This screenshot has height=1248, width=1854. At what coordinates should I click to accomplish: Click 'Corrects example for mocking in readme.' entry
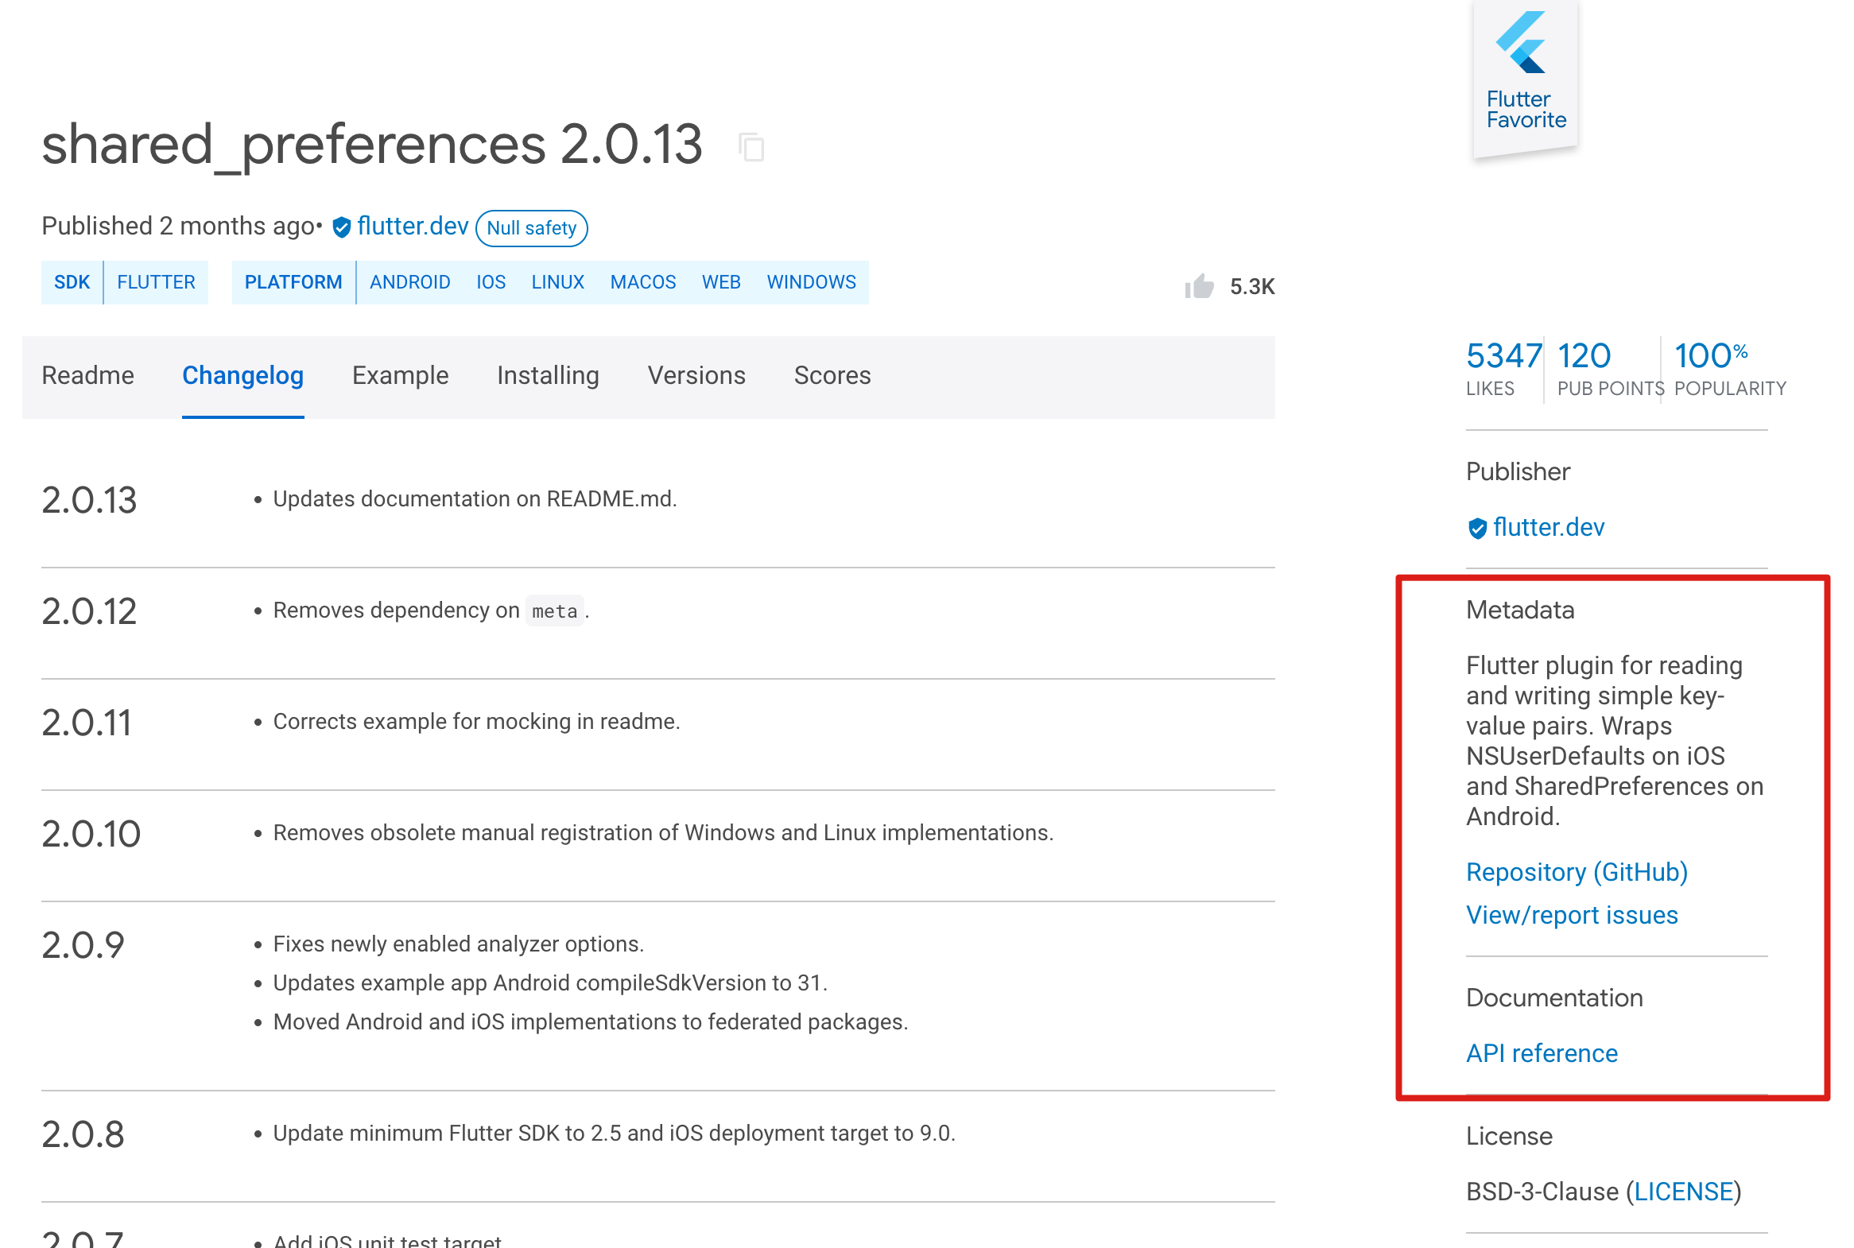click(476, 722)
